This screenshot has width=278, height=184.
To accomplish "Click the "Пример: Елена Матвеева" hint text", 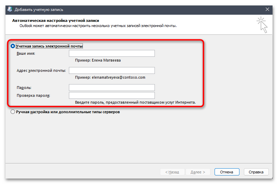I will point(98,61).
